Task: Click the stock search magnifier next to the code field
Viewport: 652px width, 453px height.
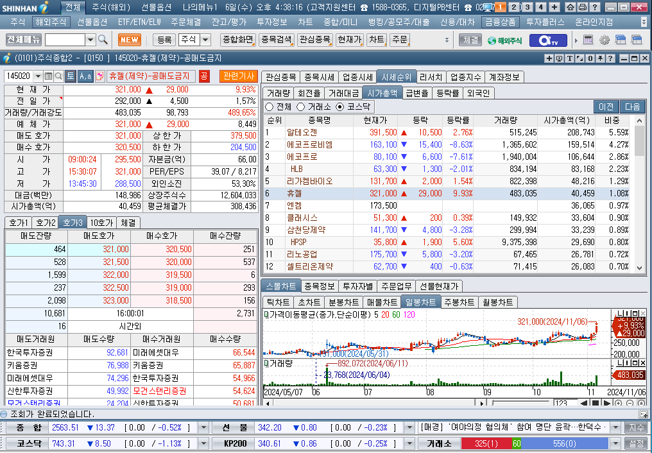Action: pyautogui.click(x=58, y=76)
